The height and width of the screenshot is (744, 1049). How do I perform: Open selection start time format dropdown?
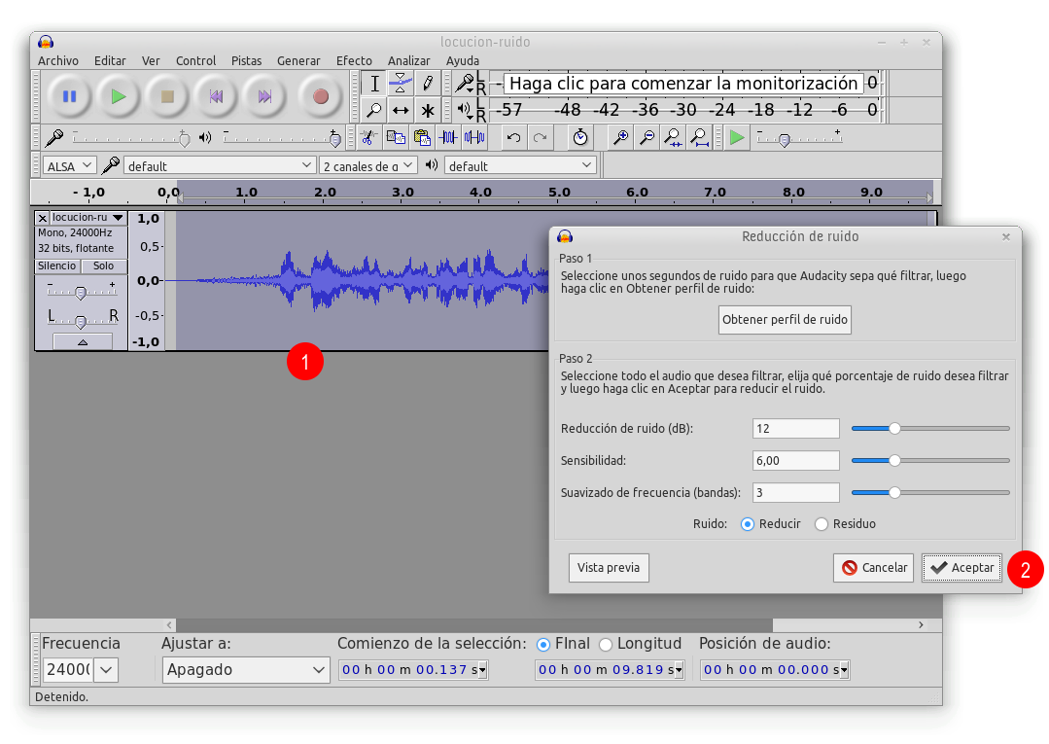click(482, 670)
